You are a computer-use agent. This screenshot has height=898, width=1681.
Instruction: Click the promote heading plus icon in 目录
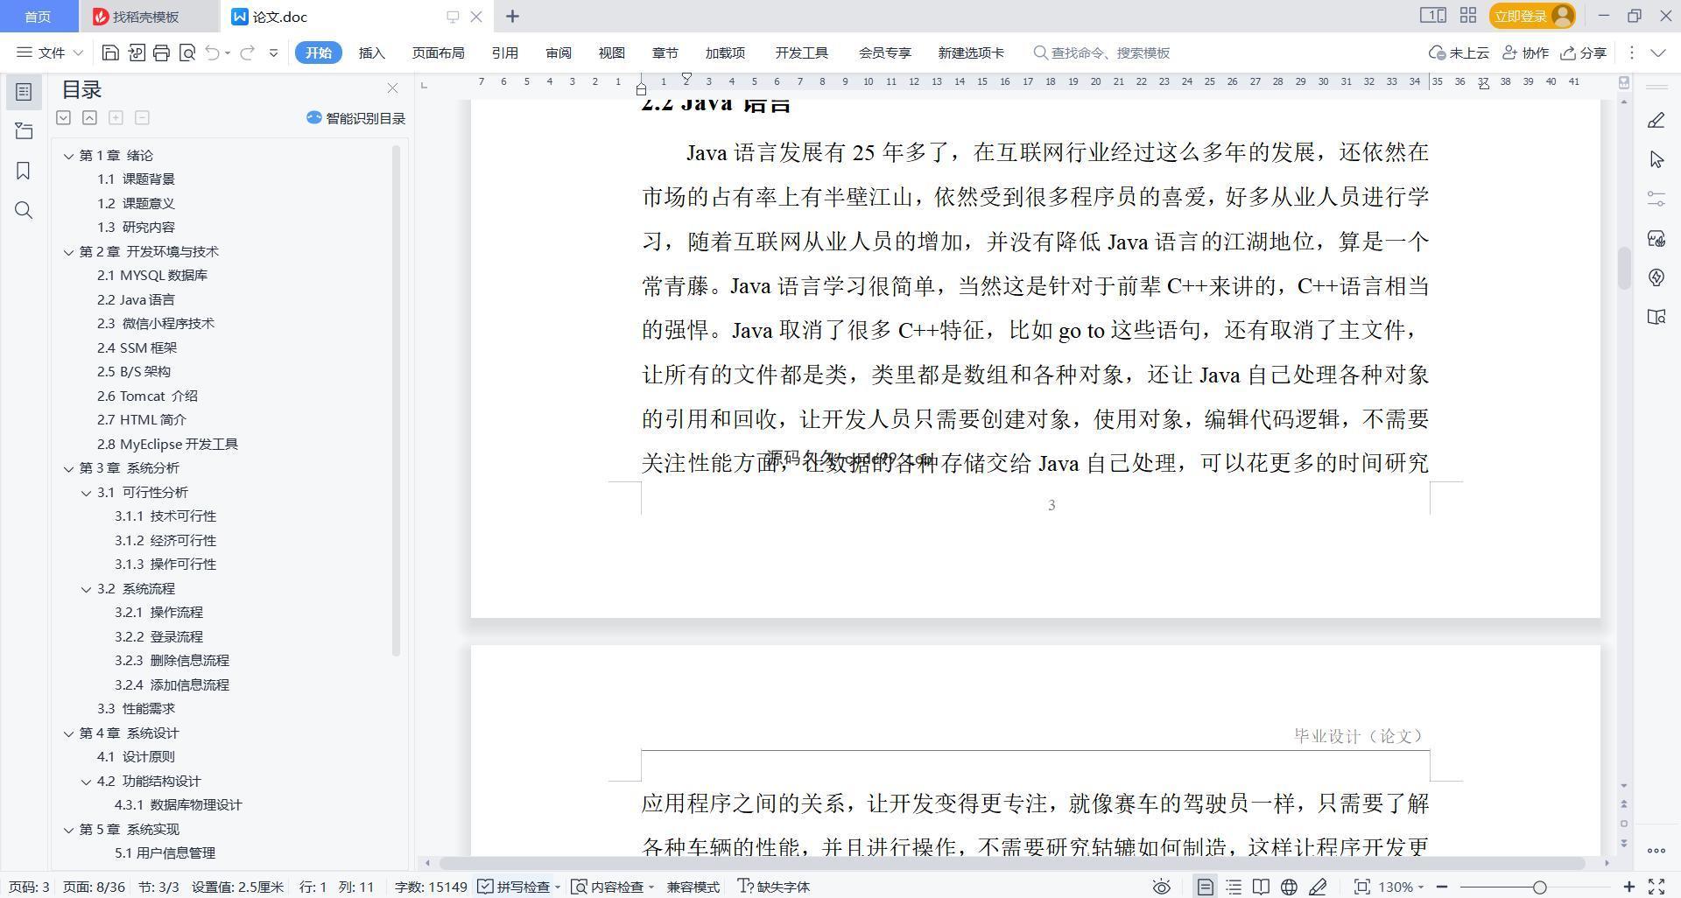click(116, 117)
